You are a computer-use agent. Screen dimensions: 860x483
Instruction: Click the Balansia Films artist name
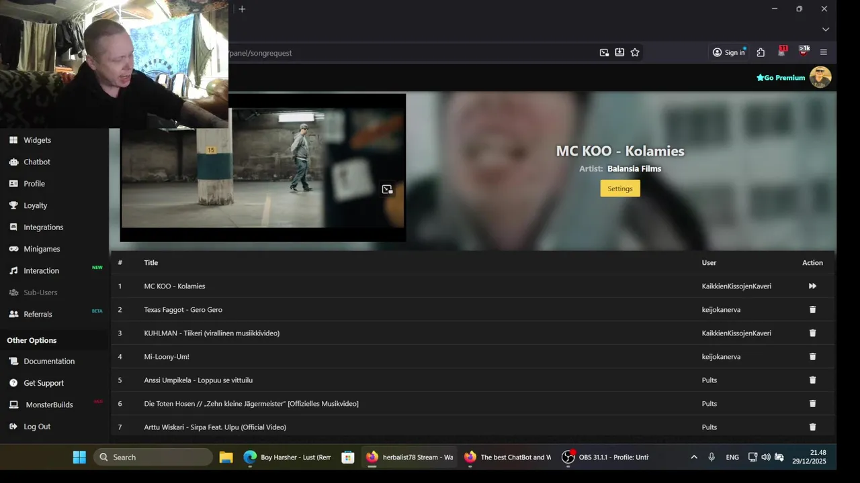coord(634,169)
